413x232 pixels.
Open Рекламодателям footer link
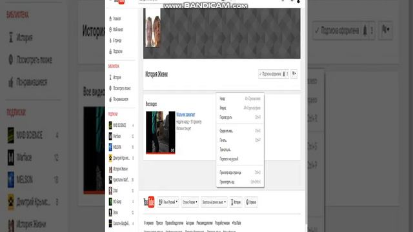pyautogui.click(x=205, y=223)
